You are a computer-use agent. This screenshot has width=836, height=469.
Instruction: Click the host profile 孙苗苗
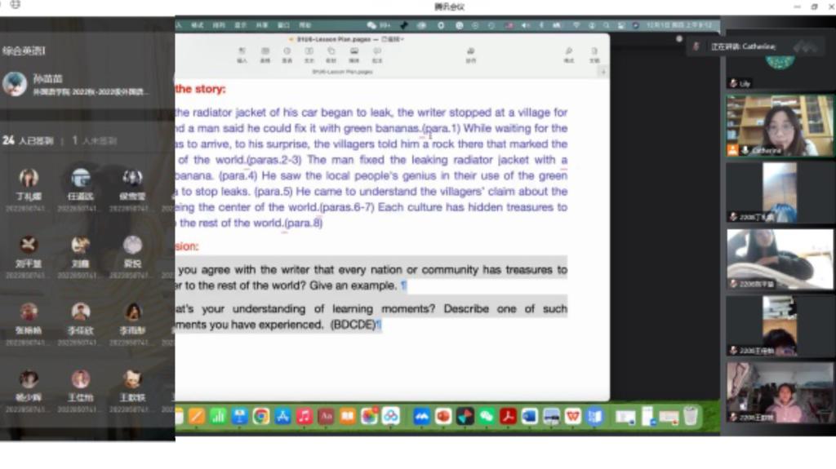[49, 84]
